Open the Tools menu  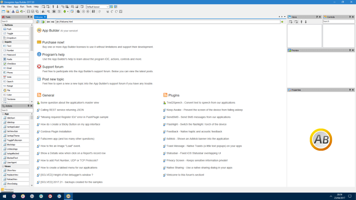pyautogui.click(x=29, y=7)
